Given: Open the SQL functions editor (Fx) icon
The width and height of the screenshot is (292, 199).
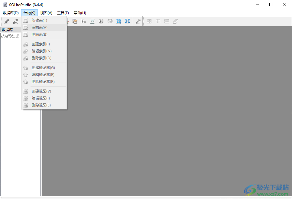Looking at the screenshot, I should point(84,21).
